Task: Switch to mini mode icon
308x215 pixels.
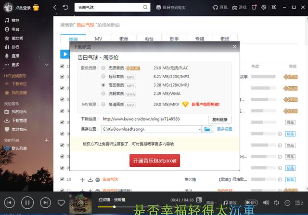Action: click(274, 7)
